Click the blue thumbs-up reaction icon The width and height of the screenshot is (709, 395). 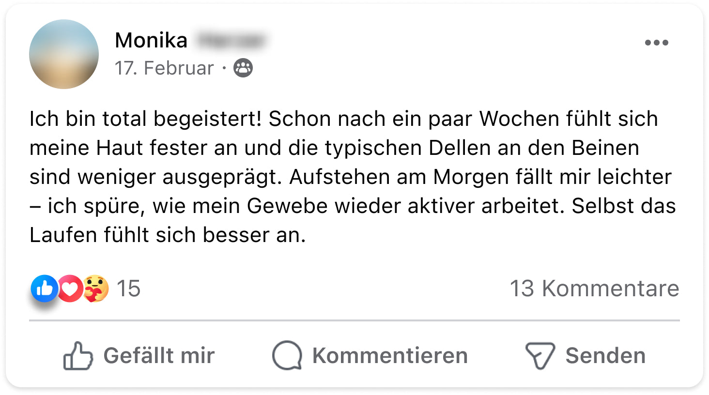pos(45,289)
